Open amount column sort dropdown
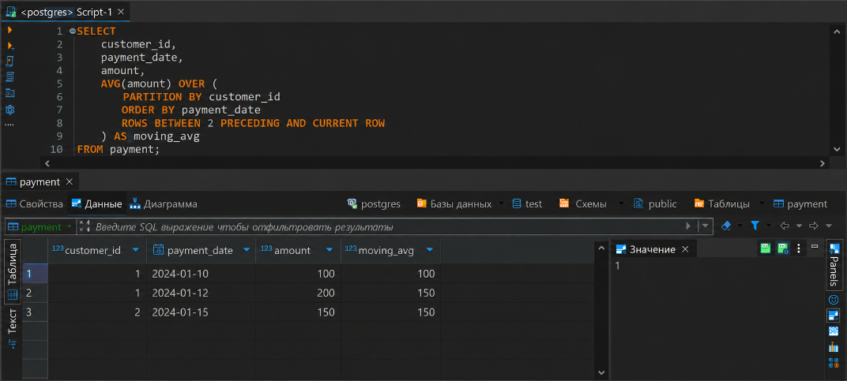The width and height of the screenshot is (847, 381). 329,250
